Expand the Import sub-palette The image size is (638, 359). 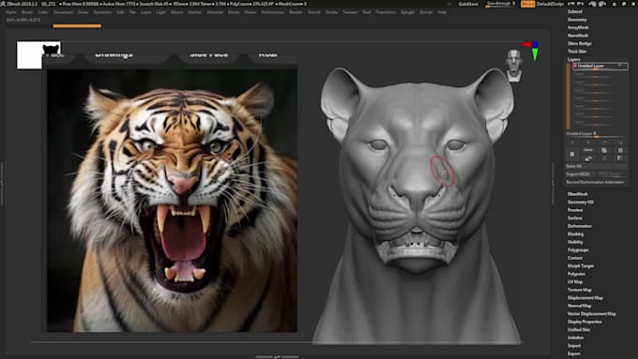[x=574, y=346]
